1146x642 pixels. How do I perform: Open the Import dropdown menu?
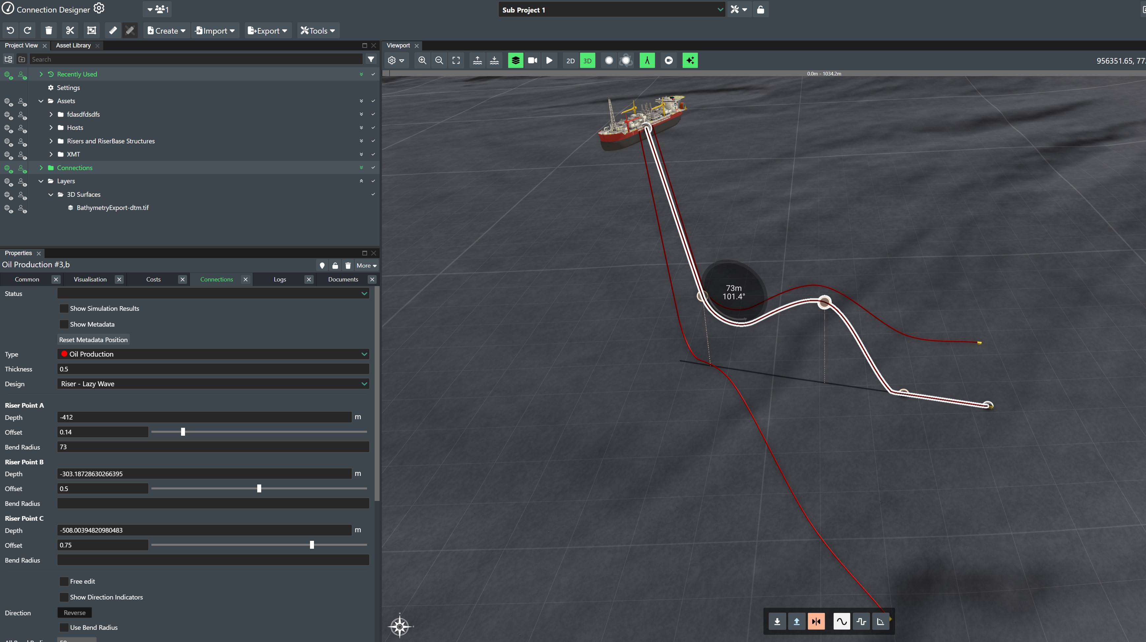215,31
